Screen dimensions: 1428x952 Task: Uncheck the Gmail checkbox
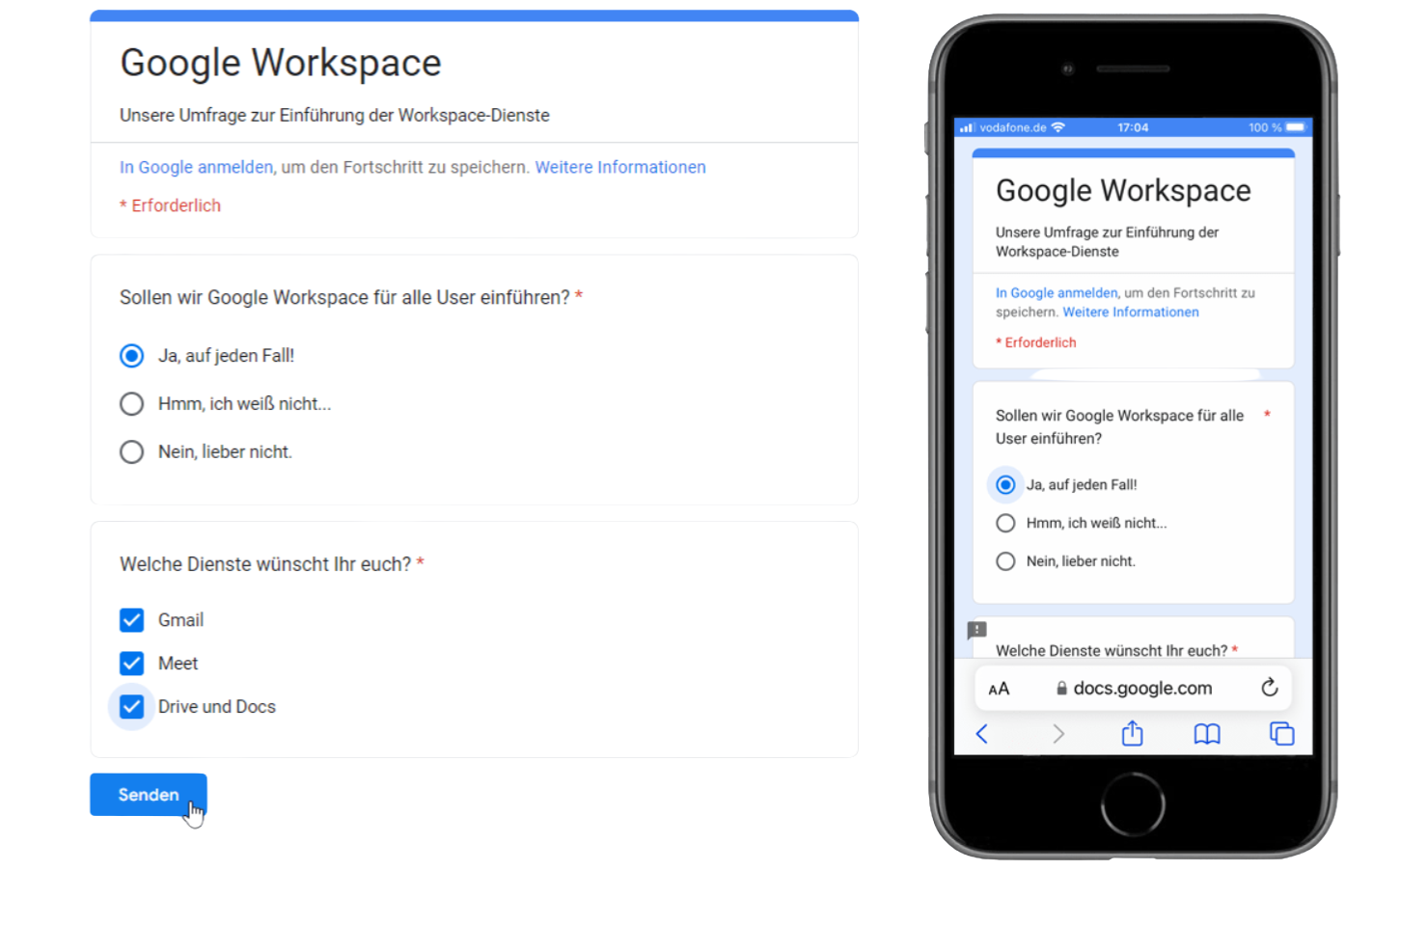131,620
